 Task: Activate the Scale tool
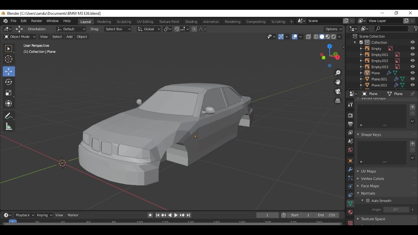coord(8,93)
